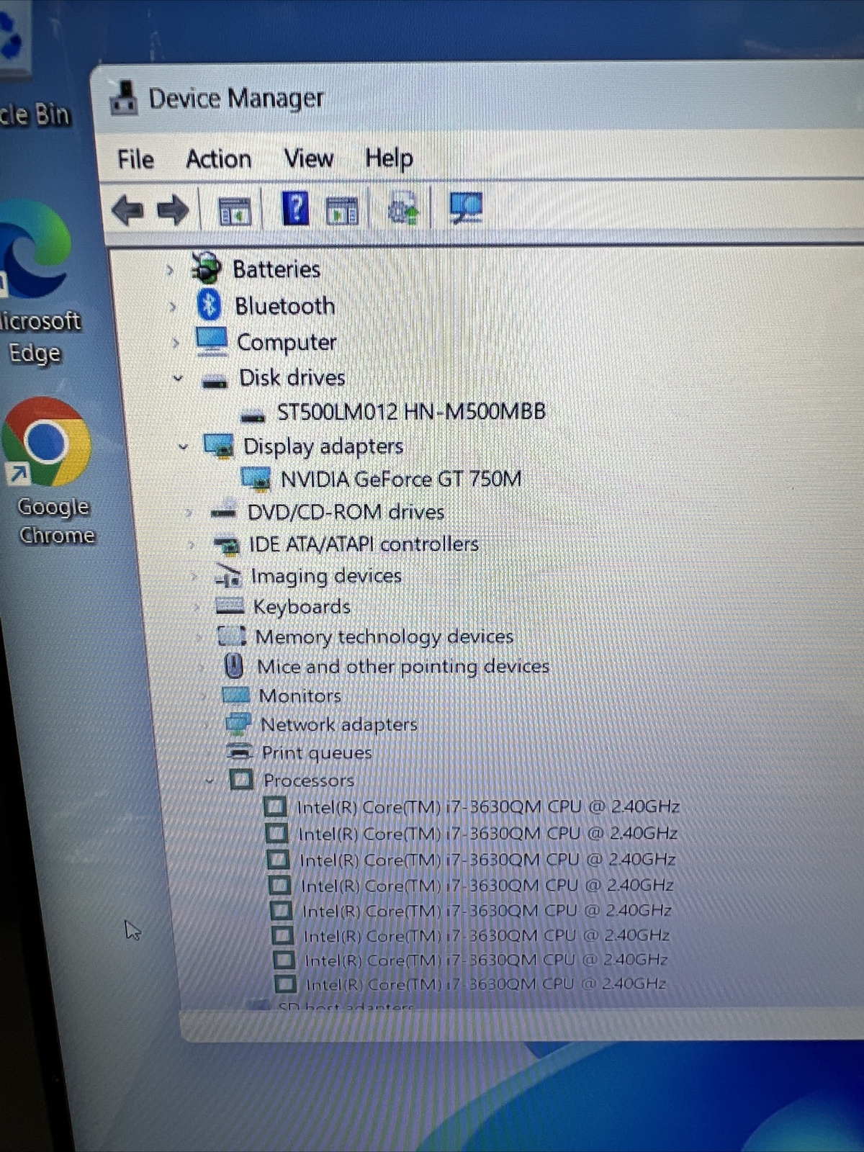
Task: Select ST500LM012 HN-M500MBB disk drive
Action: pyautogui.click(x=411, y=412)
